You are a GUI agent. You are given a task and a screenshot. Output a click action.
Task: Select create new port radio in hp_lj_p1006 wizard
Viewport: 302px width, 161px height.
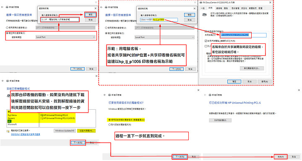(x=106, y=33)
